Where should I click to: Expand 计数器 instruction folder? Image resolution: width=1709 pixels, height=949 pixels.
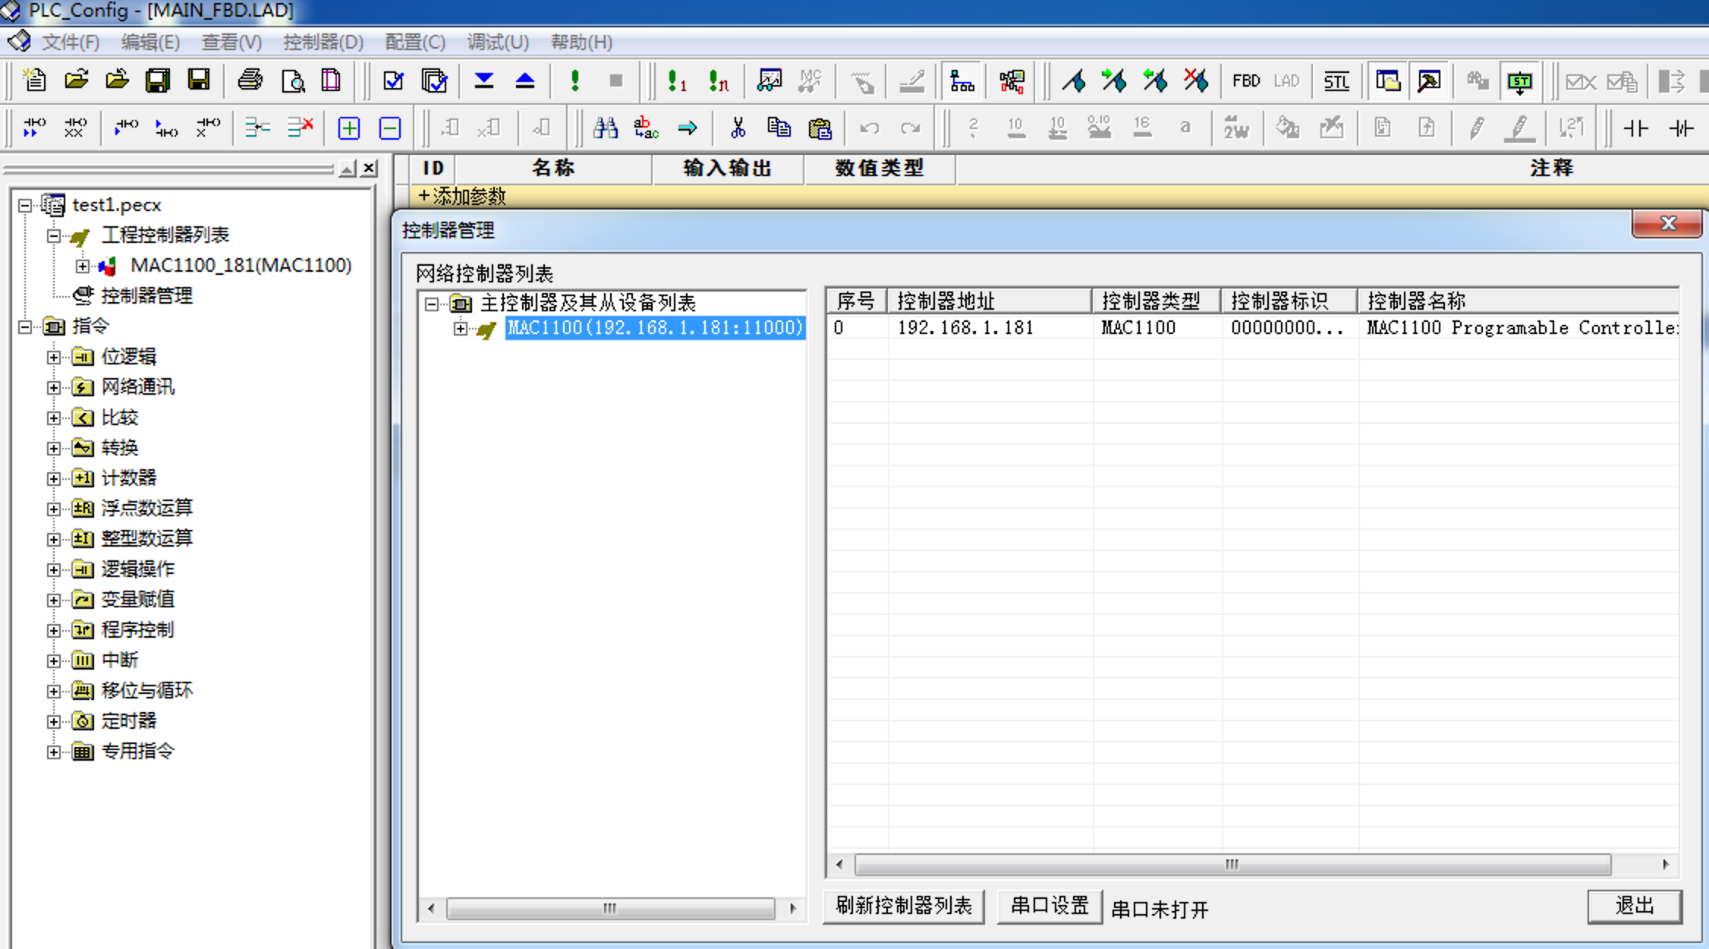point(54,478)
